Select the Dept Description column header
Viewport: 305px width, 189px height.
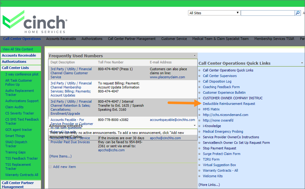pyautogui.click(x=63, y=62)
